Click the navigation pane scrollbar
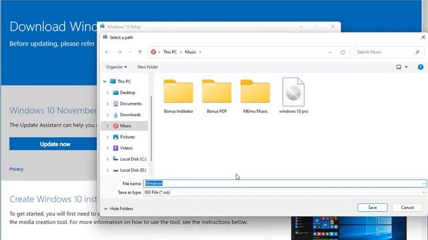The width and height of the screenshot is (428, 240). coord(151,128)
